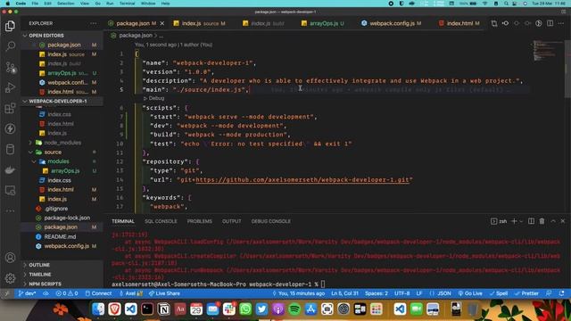Open the Search view in activity bar

coord(10,45)
